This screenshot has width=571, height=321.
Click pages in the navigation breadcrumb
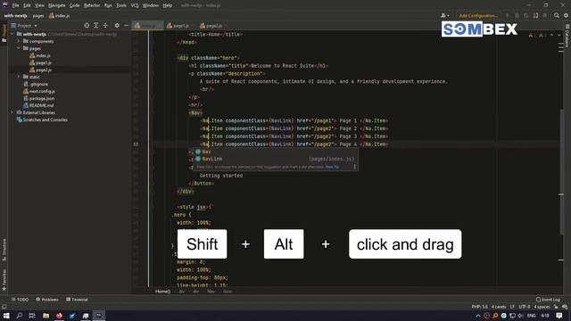(38, 16)
